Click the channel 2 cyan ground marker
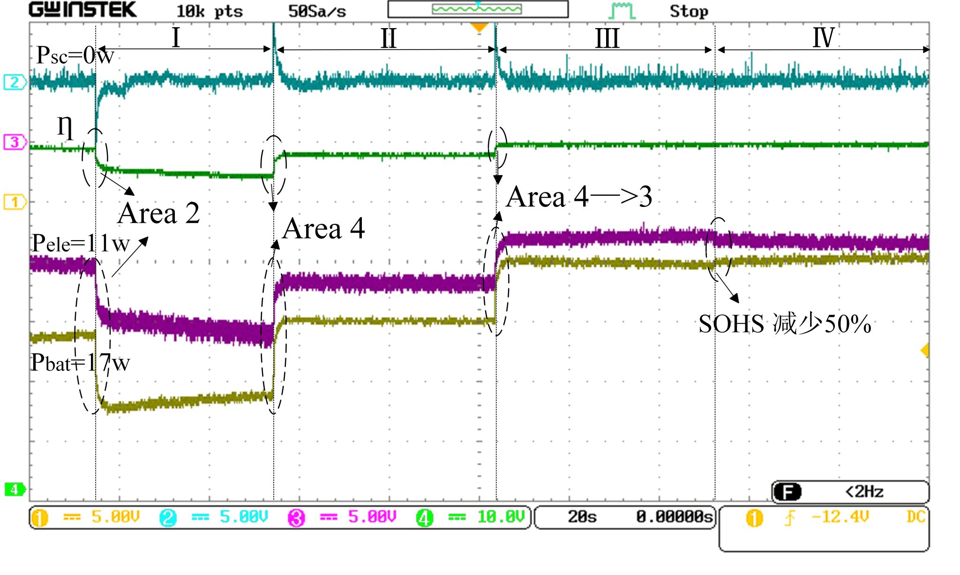The width and height of the screenshot is (960, 575). (x=15, y=82)
